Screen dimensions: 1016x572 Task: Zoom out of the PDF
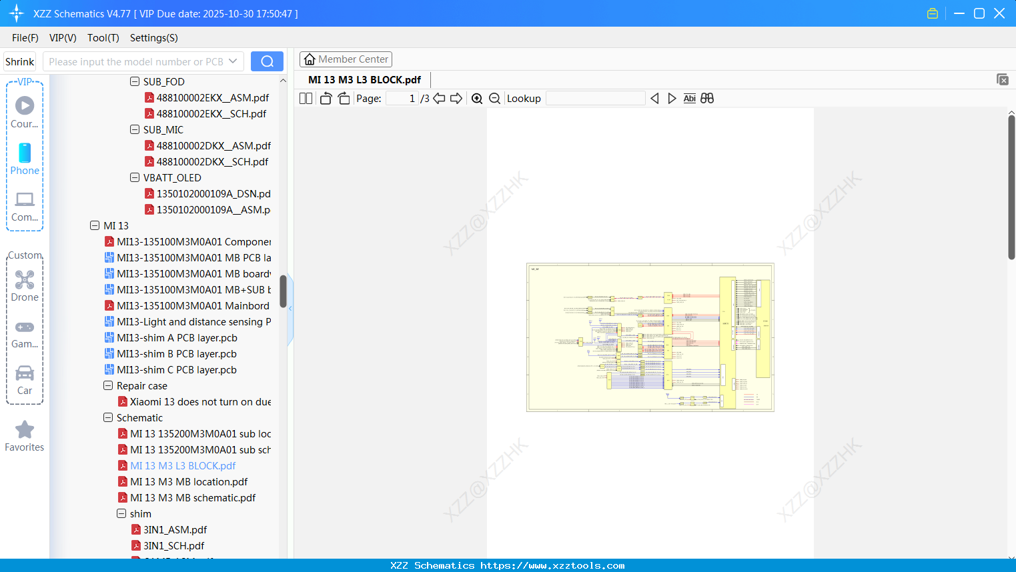pos(494,99)
